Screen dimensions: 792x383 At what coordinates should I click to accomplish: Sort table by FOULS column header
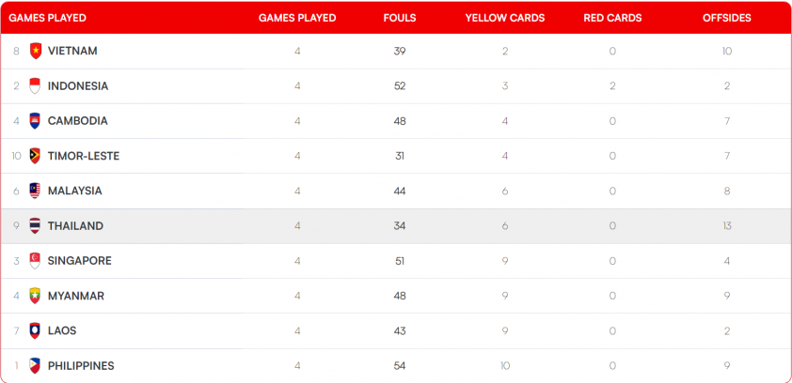(400, 18)
